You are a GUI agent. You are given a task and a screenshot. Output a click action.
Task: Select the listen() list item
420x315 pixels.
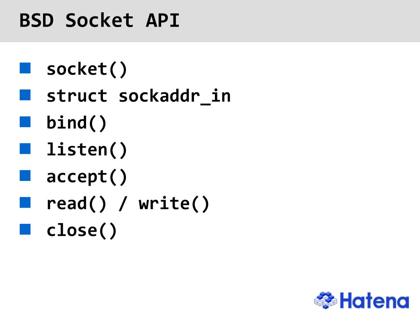(x=87, y=150)
